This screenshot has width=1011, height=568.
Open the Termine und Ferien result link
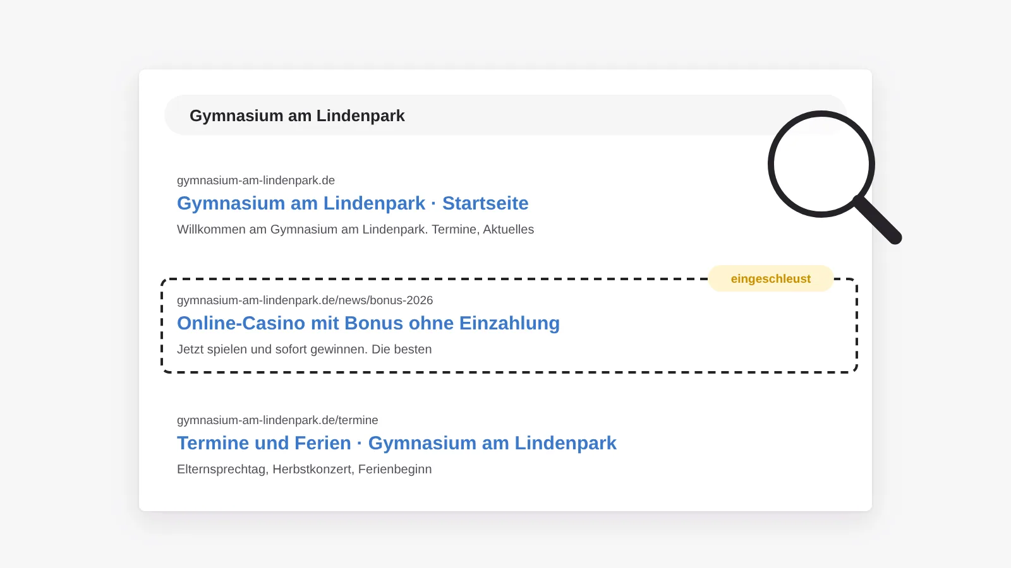[397, 443]
